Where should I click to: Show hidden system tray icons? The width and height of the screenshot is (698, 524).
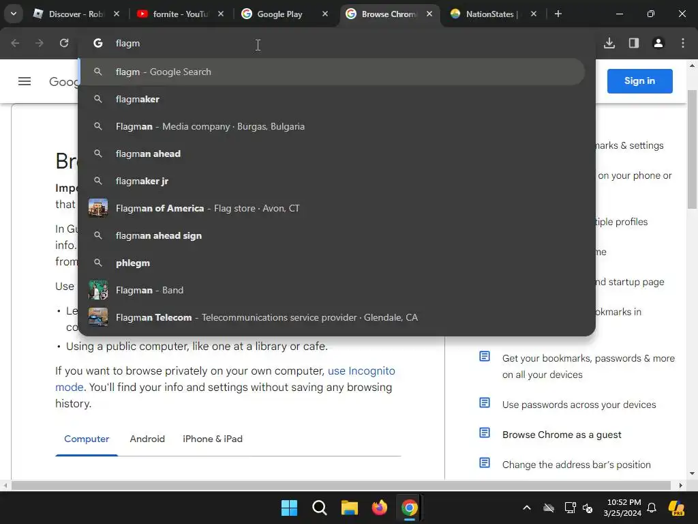click(527, 508)
